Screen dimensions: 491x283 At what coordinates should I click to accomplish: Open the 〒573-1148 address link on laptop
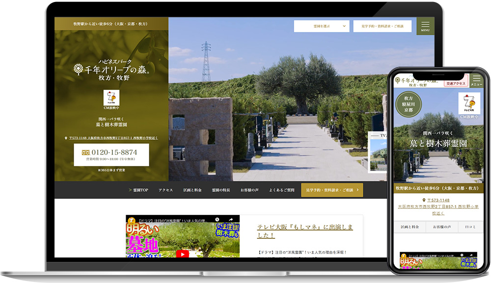tap(111, 138)
